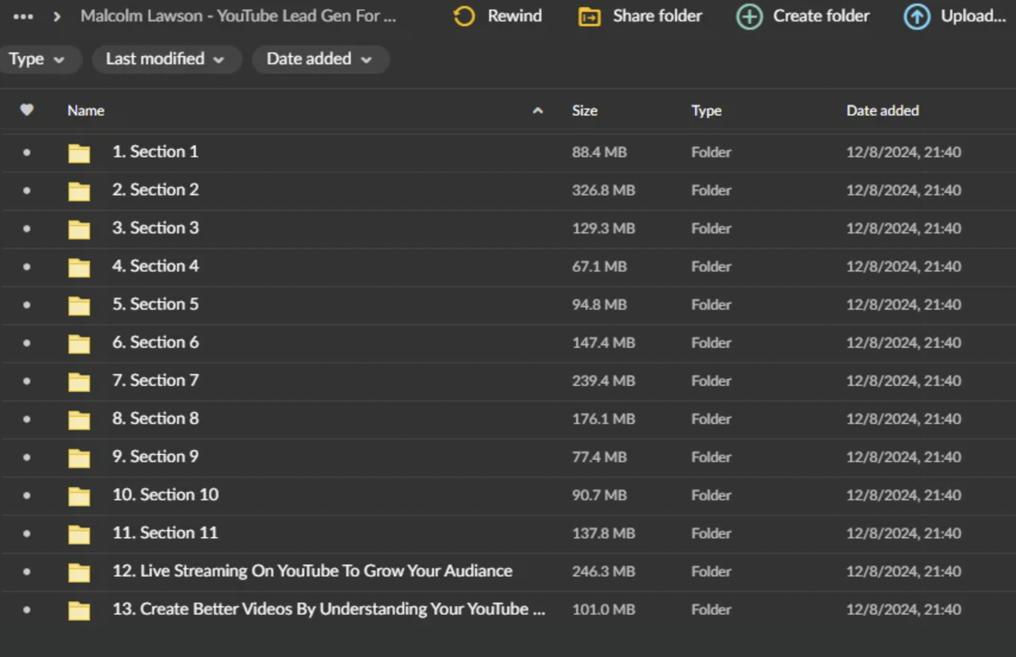Toggle favorite dot for Section 7
Image resolution: width=1016 pixels, height=657 pixels.
(26, 381)
